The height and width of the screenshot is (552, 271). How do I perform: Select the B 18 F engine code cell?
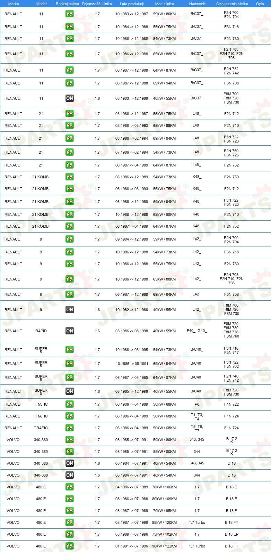pyautogui.click(x=231, y=511)
